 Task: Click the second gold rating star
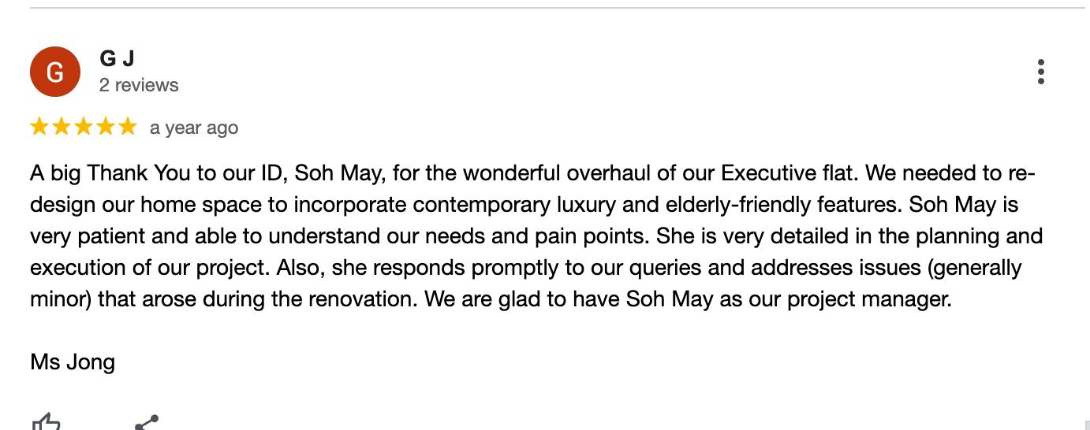[x=62, y=127]
